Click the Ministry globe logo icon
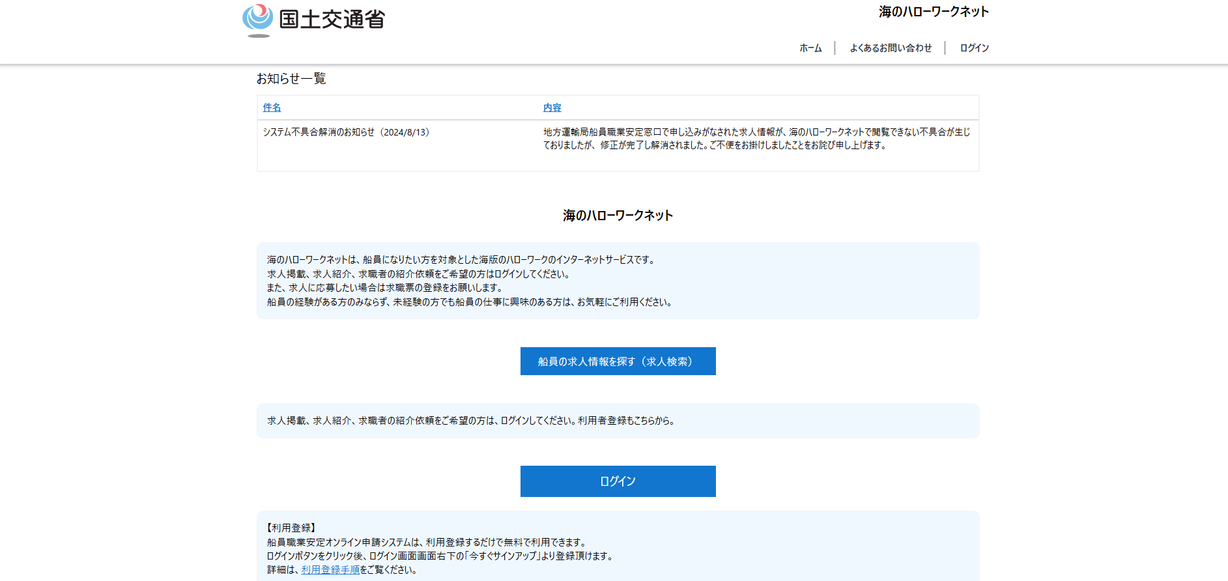This screenshot has height=581, width=1228. pos(258,19)
